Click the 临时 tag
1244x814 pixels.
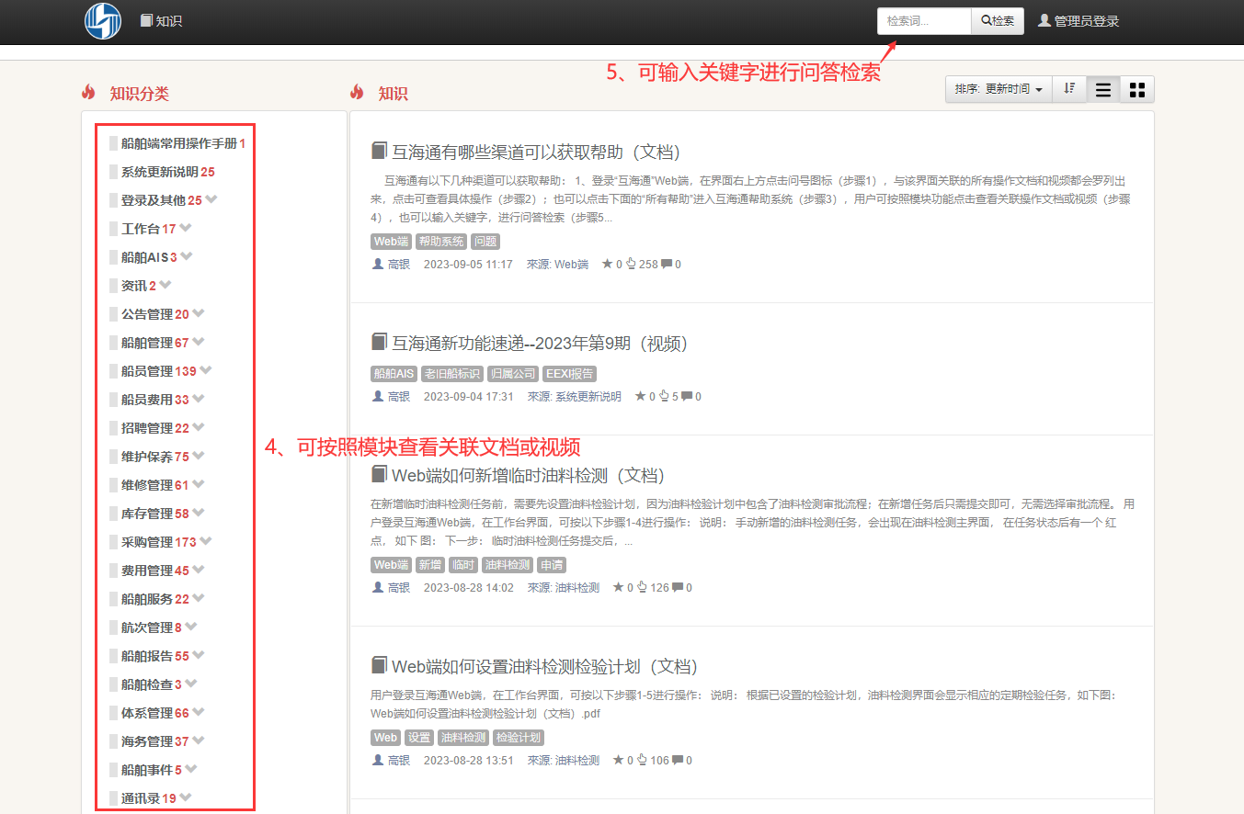462,565
